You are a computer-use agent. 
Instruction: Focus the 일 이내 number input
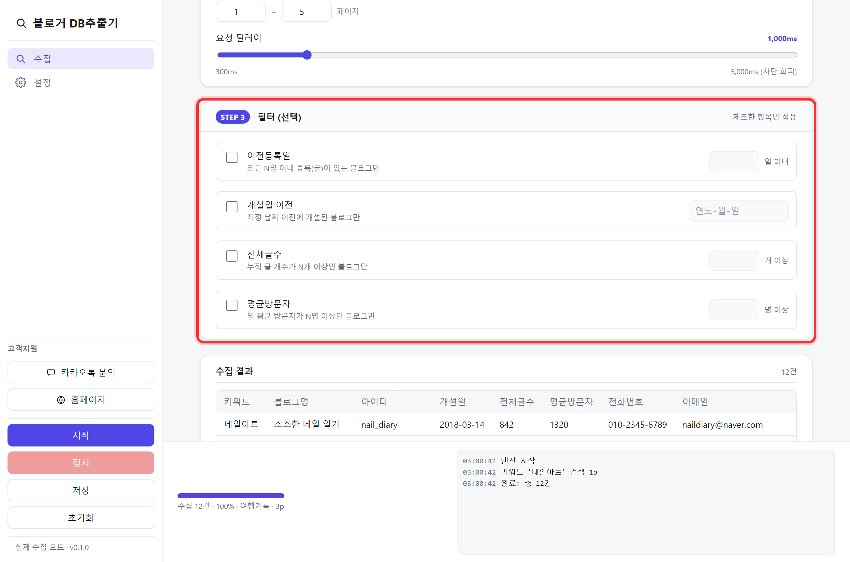click(734, 162)
